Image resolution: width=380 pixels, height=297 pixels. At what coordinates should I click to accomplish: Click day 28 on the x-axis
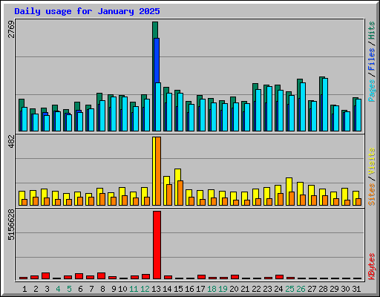click(323, 289)
